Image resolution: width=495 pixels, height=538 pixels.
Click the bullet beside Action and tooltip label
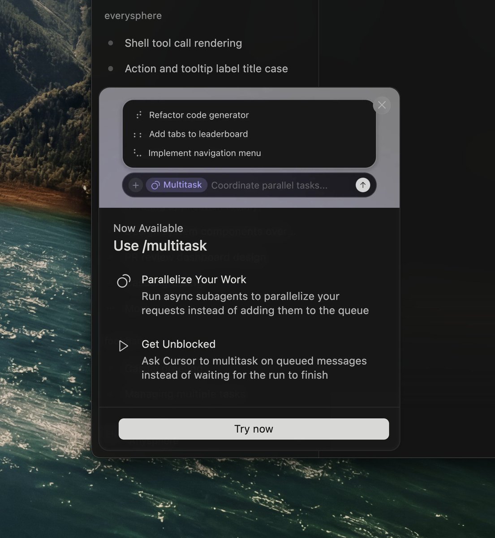click(x=111, y=69)
